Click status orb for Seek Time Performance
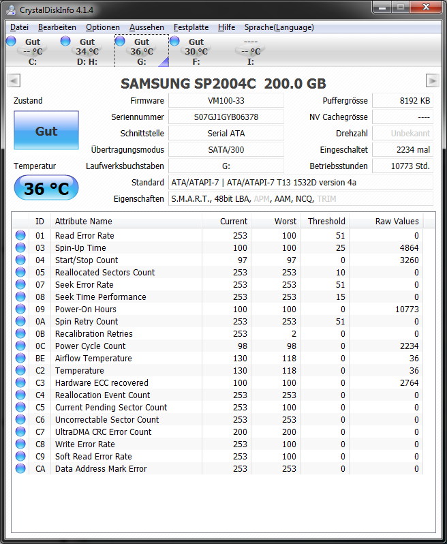The image size is (447, 544). click(x=20, y=297)
